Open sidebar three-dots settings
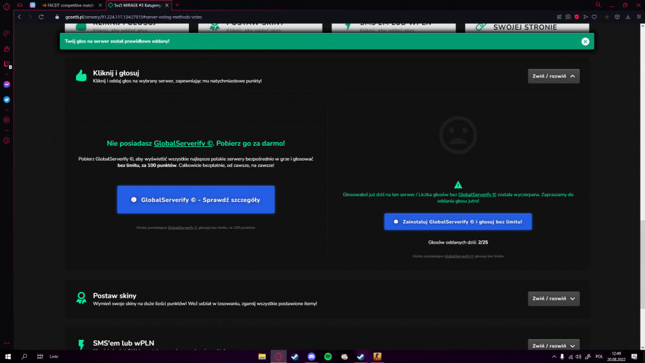Image resolution: width=645 pixels, height=363 pixels. pos(6,343)
